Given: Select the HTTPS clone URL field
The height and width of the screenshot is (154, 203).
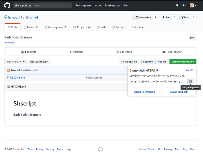Looking at the screenshot, I should tap(158, 82).
